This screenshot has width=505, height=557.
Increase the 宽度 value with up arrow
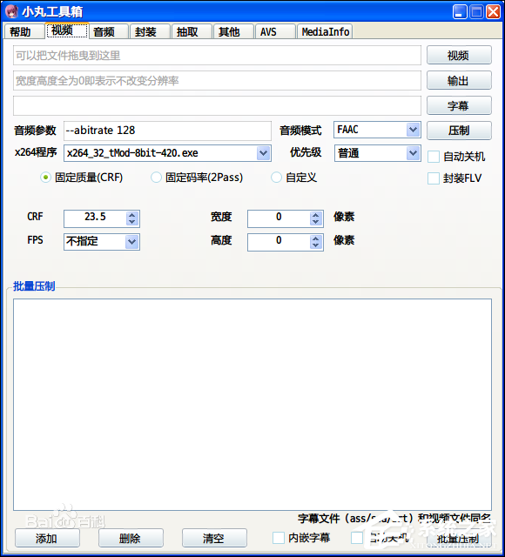(315, 215)
